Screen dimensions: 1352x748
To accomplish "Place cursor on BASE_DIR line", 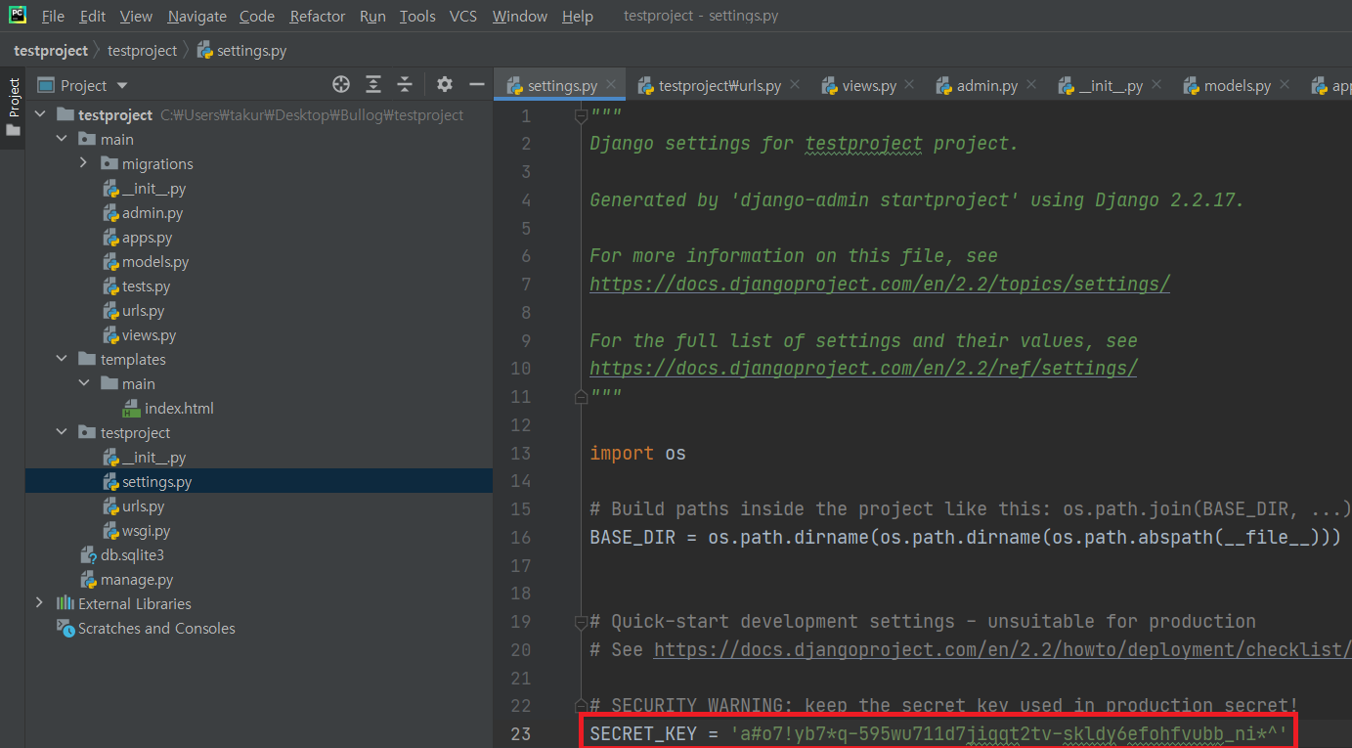I will pyautogui.click(x=965, y=538).
